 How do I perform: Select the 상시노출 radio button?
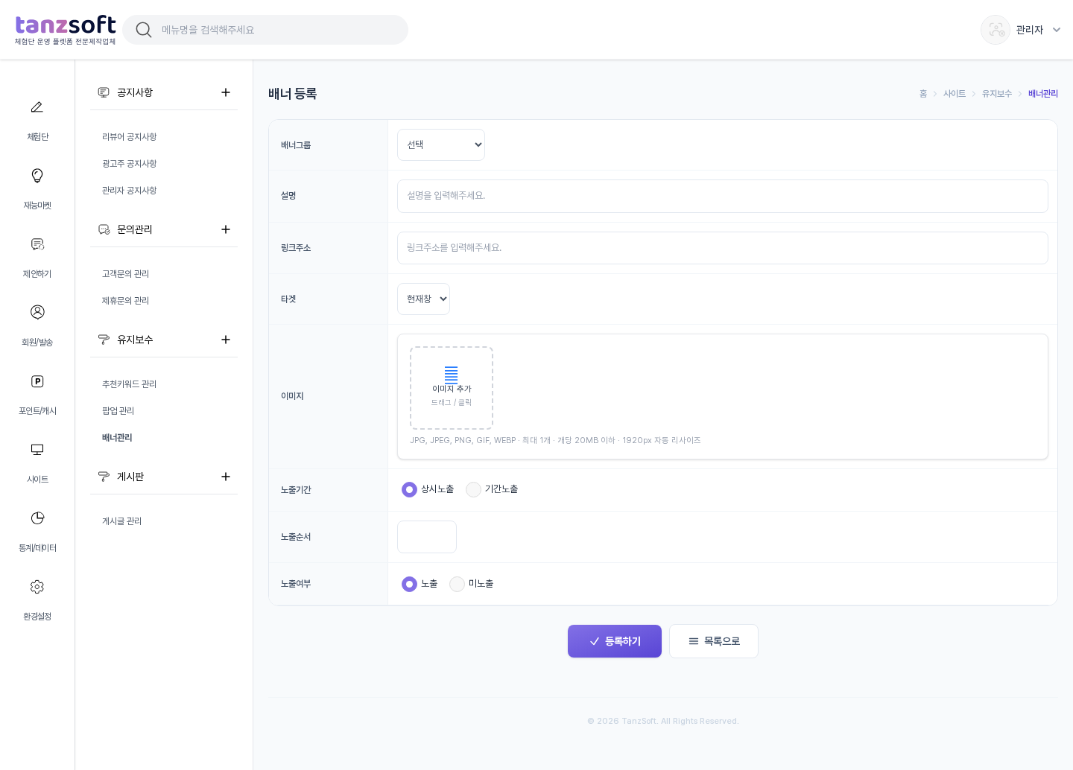point(409,489)
